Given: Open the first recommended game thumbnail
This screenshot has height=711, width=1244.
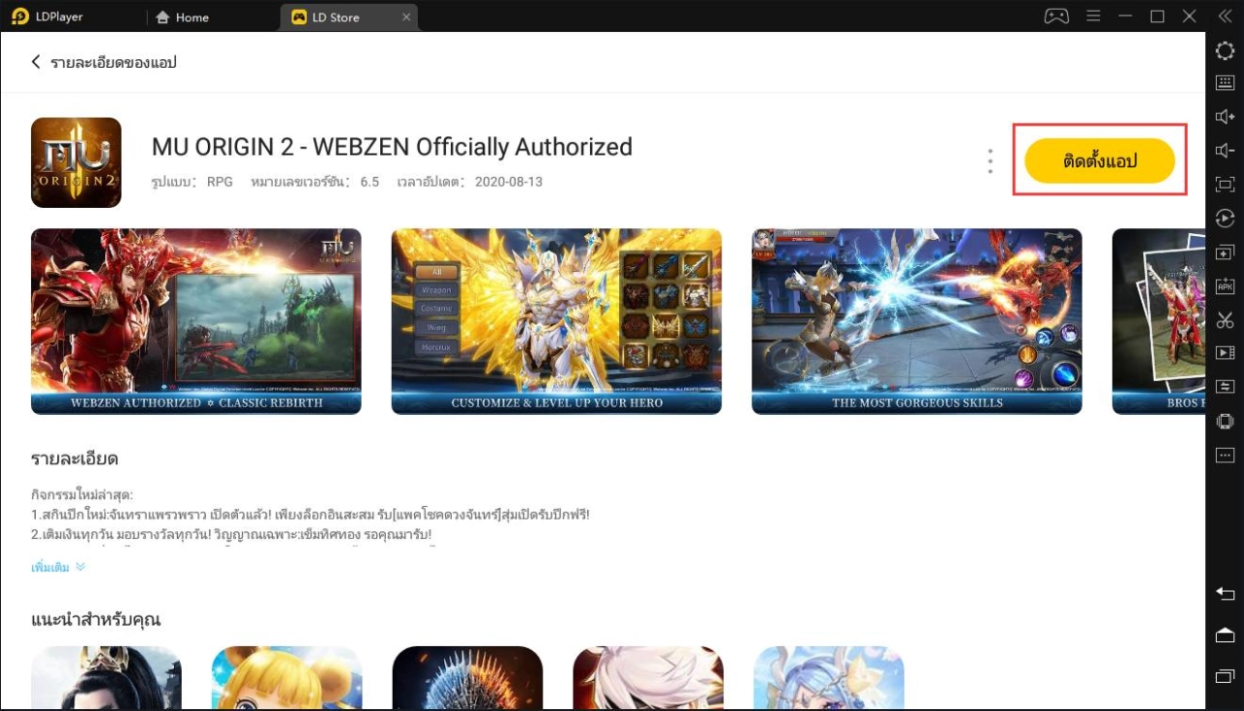Looking at the screenshot, I should point(106,678).
